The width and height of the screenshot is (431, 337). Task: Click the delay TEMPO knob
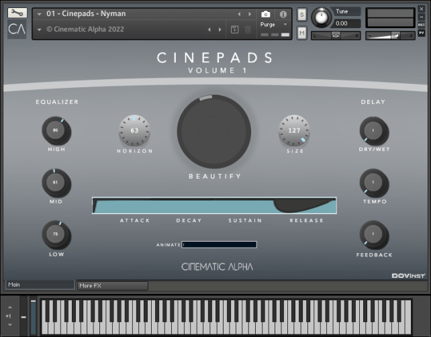point(373,183)
